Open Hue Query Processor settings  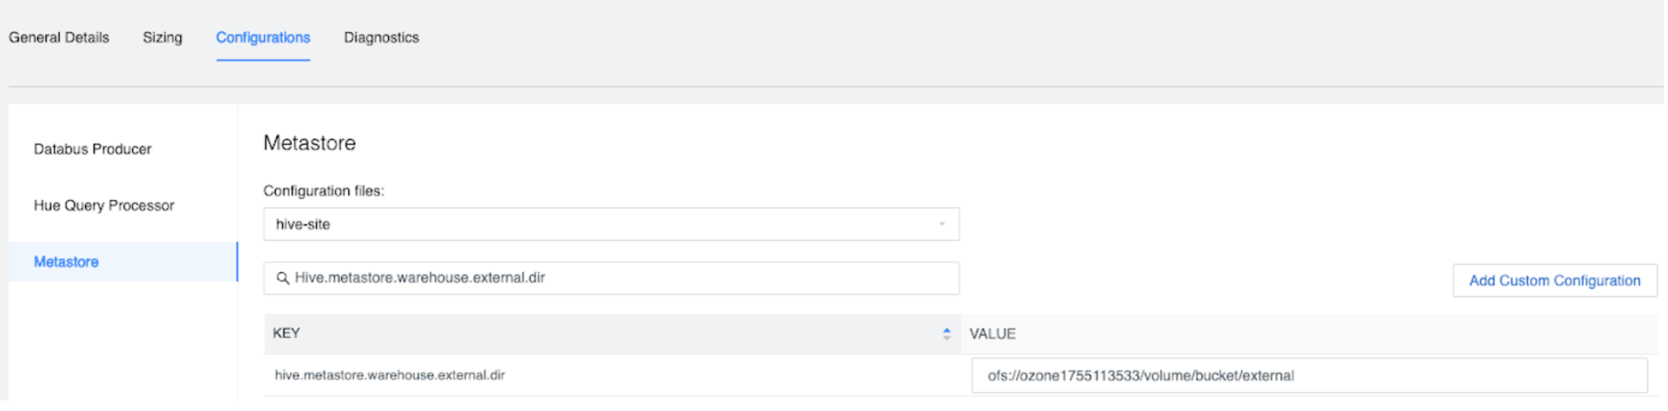[x=104, y=205]
